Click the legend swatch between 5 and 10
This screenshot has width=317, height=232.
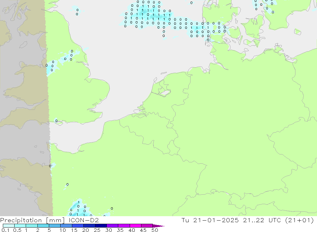point(55,226)
